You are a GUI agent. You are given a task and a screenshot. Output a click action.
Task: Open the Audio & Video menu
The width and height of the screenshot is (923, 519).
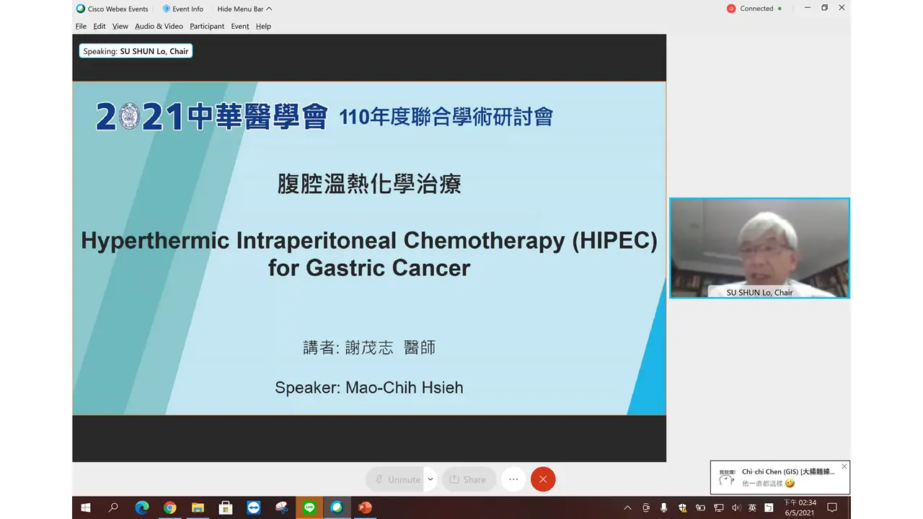coord(159,26)
